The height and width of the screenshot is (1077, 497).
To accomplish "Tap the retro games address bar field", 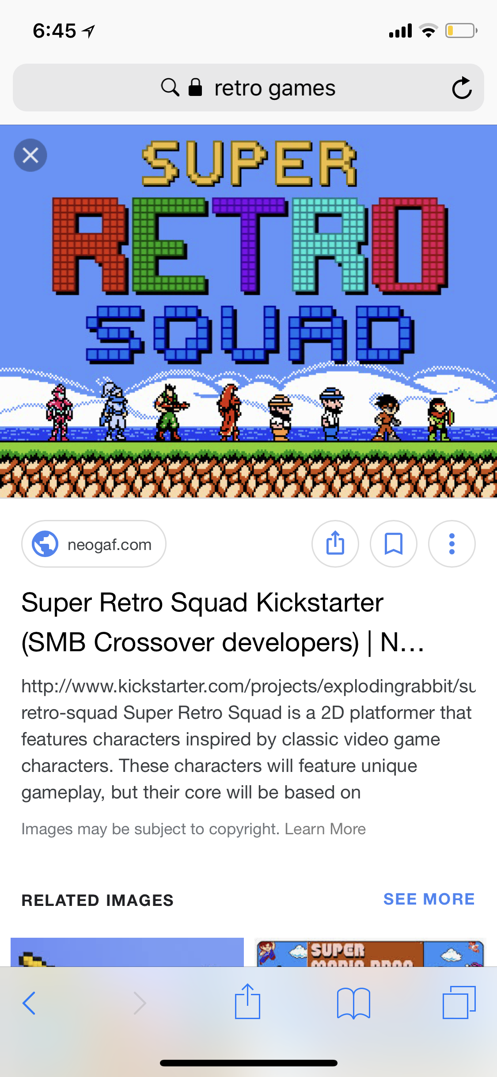I will [248, 88].
